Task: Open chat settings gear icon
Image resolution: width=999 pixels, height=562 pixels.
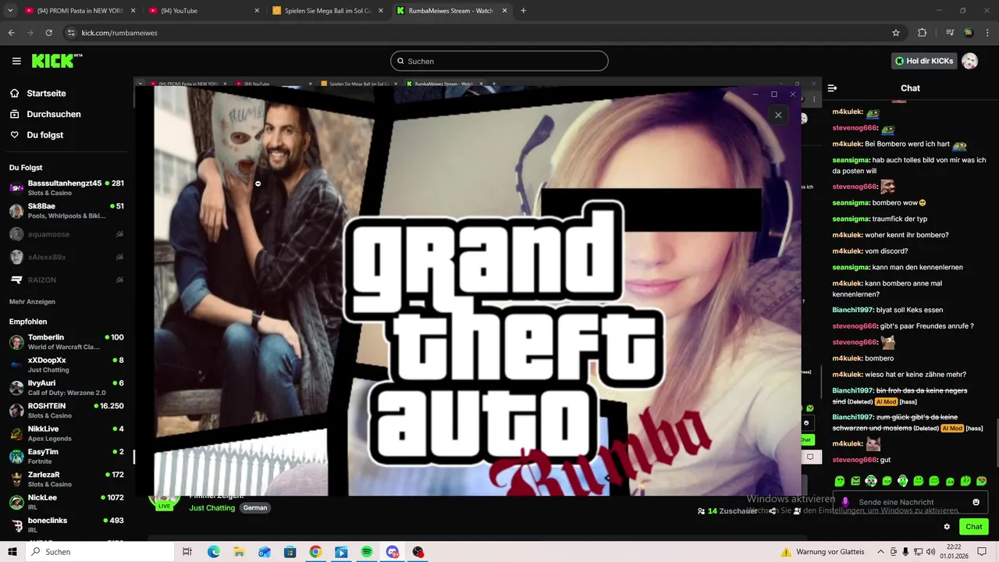Action: 947,527
